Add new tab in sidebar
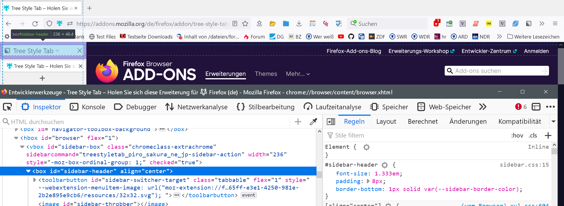 tap(42, 78)
